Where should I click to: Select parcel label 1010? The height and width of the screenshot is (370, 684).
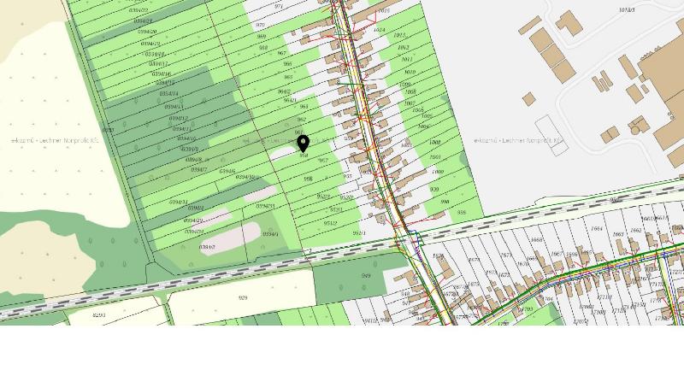pyautogui.click(x=410, y=72)
